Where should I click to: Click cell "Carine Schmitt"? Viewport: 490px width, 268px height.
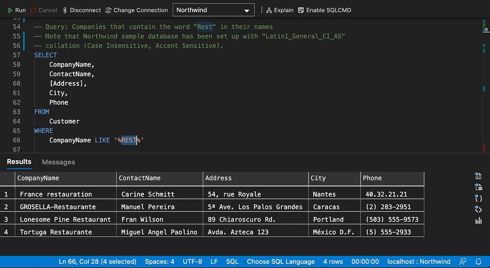click(x=160, y=194)
